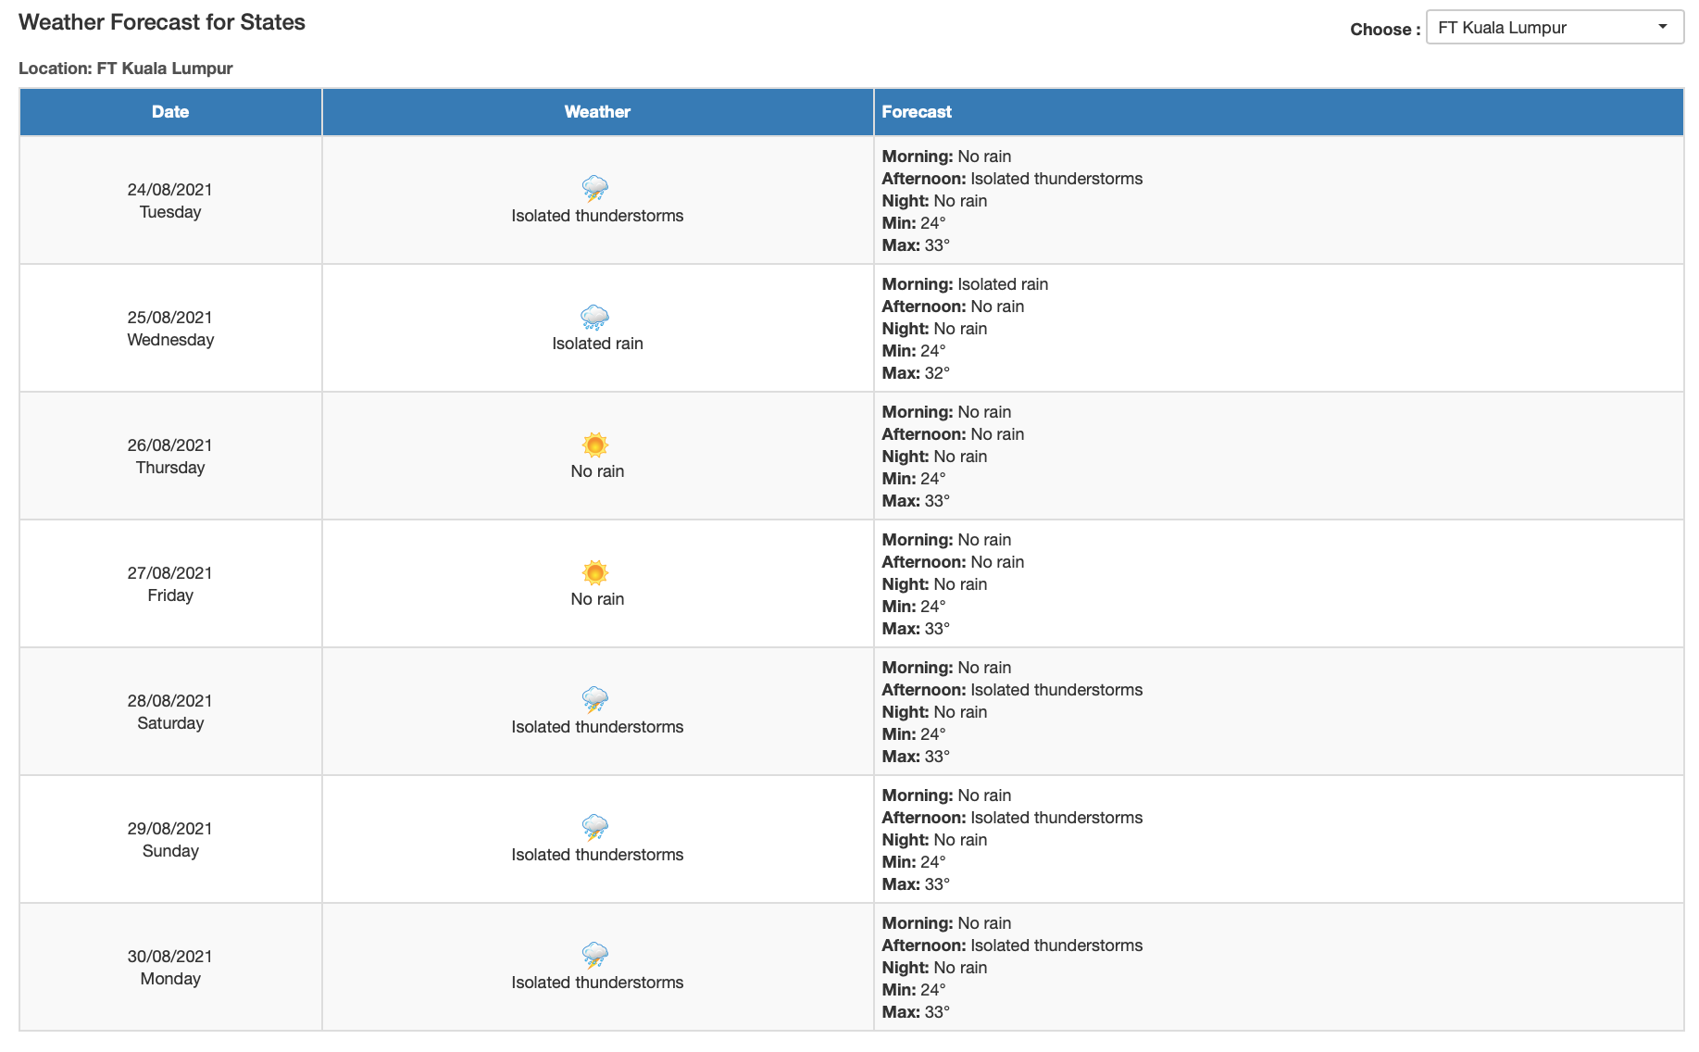The height and width of the screenshot is (1052, 1699).
Task: Click the dropdown arrow beside FT Kuala Lumpur
Action: point(1663,27)
